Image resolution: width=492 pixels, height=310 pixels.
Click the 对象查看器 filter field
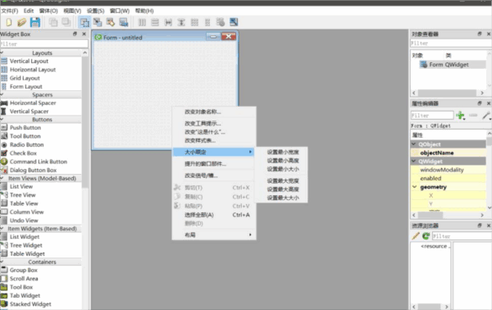point(451,43)
